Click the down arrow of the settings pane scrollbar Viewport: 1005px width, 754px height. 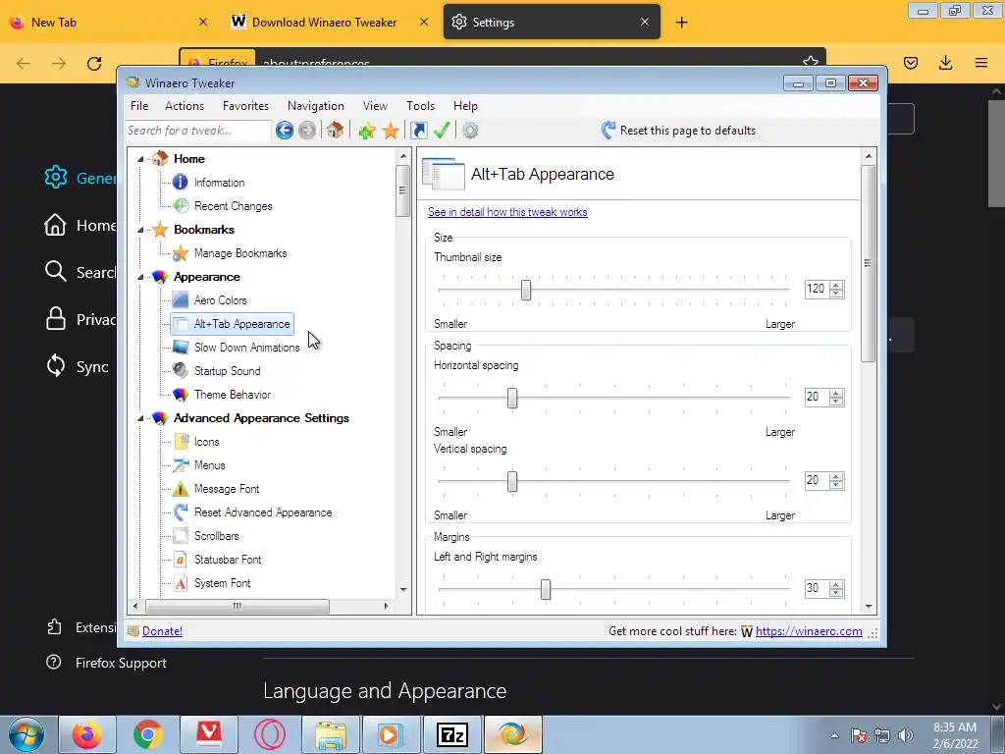coord(869,607)
